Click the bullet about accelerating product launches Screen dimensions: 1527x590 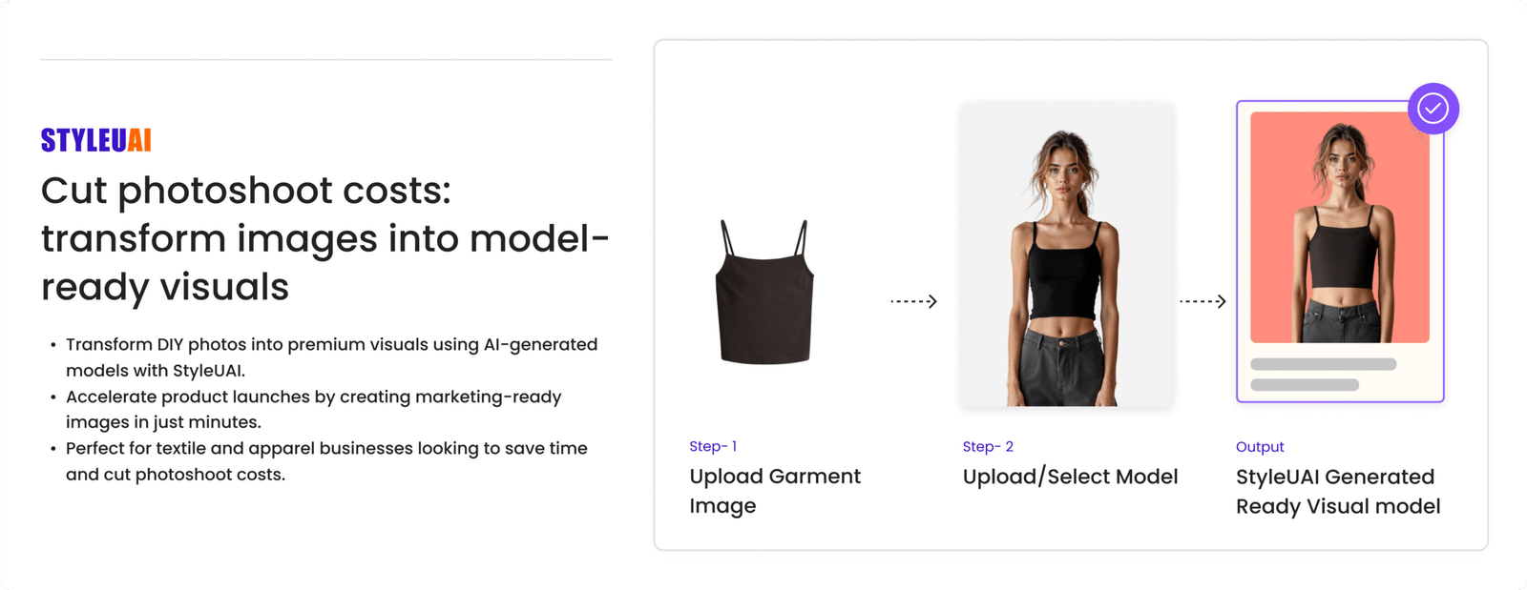tap(313, 409)
